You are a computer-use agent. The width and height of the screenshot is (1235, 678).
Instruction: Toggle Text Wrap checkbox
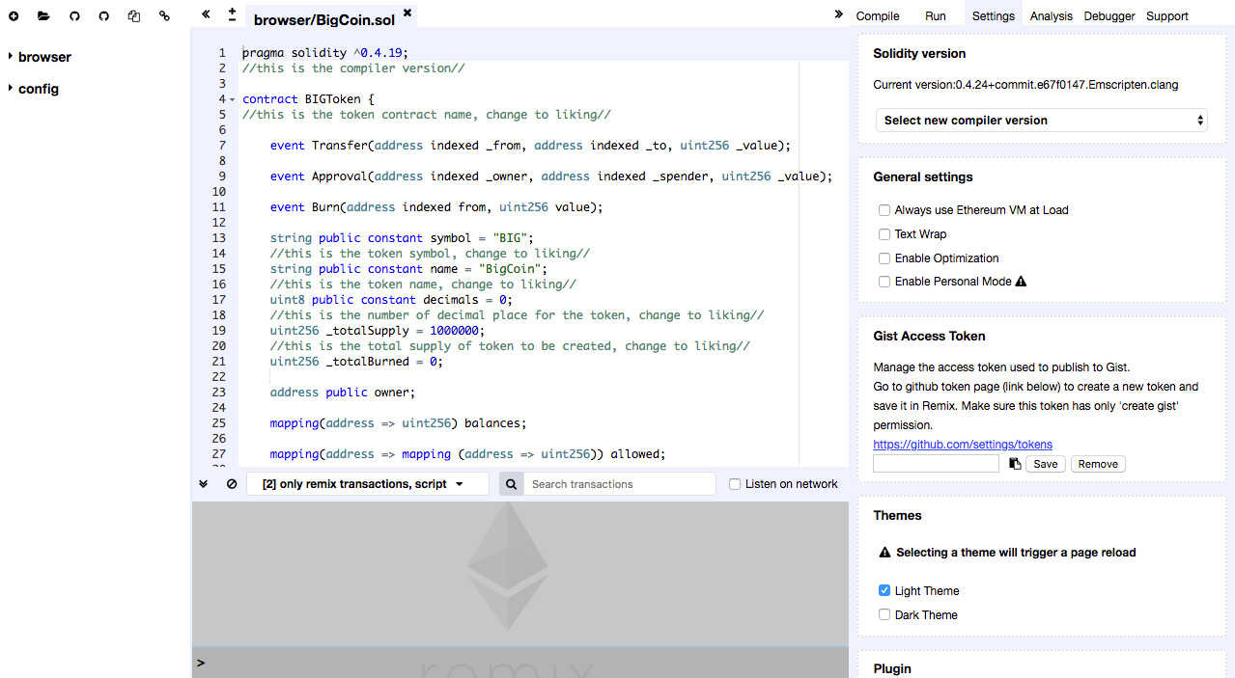click(884, 234)
